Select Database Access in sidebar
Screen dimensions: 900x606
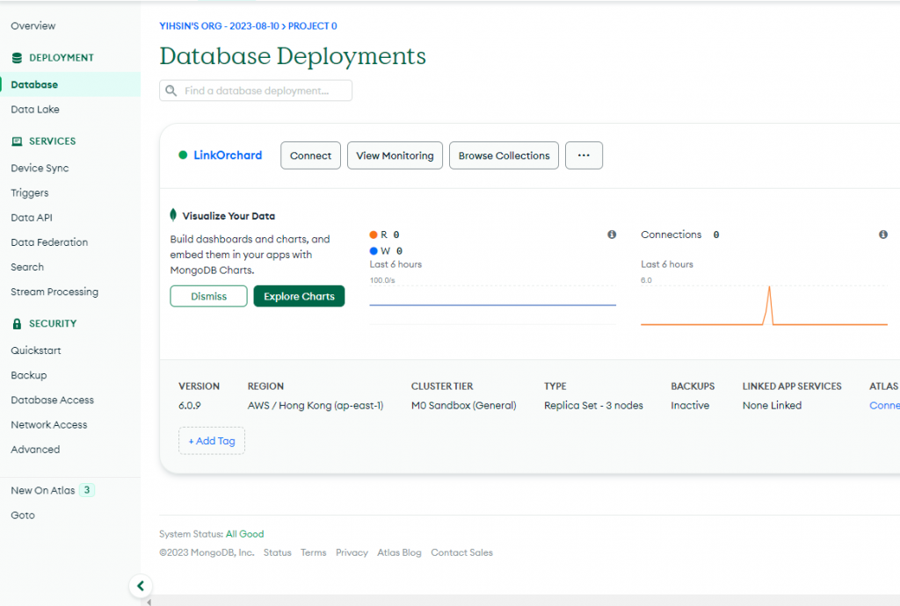coord(52,400)
